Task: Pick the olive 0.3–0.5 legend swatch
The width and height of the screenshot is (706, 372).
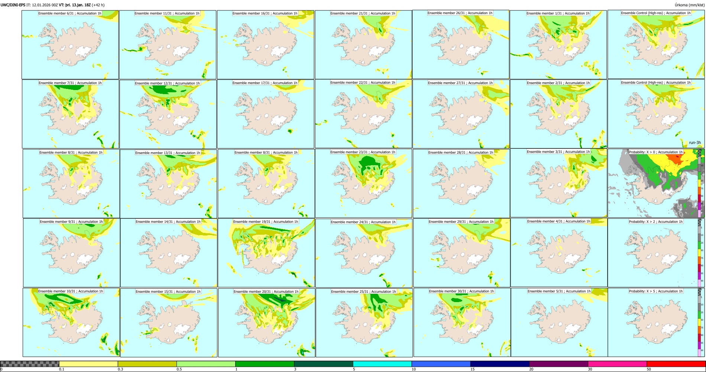Action: click(147, 364)
